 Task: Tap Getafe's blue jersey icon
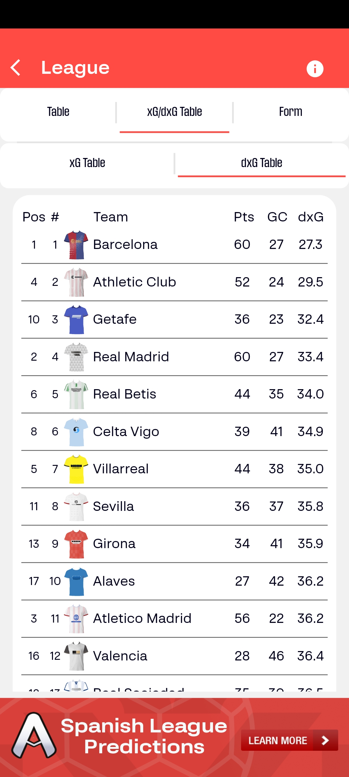(76, 320)
